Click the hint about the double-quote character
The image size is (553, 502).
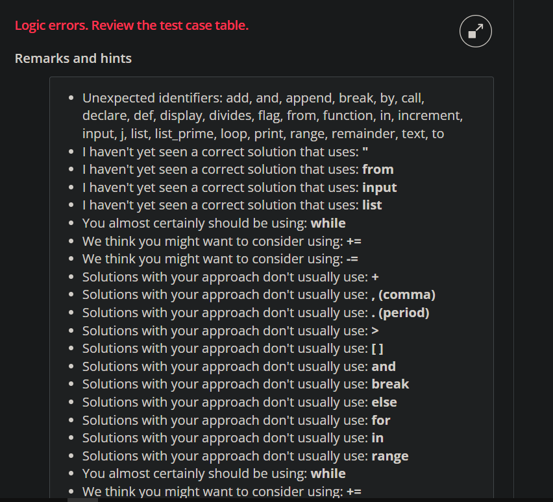[225, 152]
